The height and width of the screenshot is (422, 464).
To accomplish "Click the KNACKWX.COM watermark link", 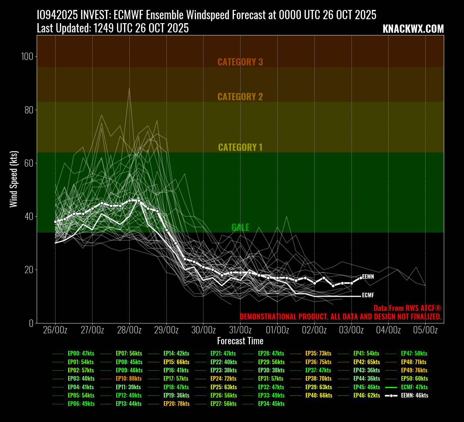I will tap(413, 29).
